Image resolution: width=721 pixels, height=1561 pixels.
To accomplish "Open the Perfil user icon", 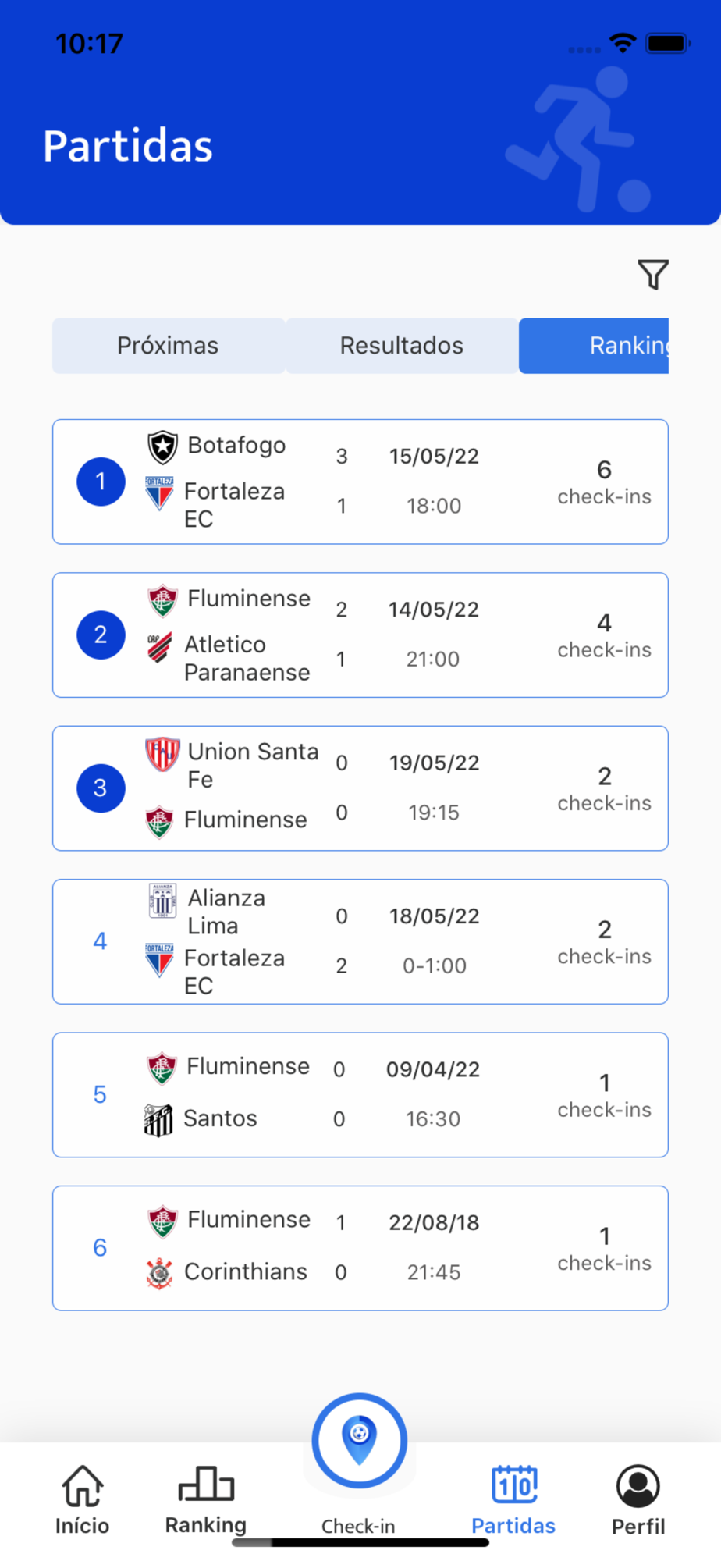I will tap(638, 1485).
